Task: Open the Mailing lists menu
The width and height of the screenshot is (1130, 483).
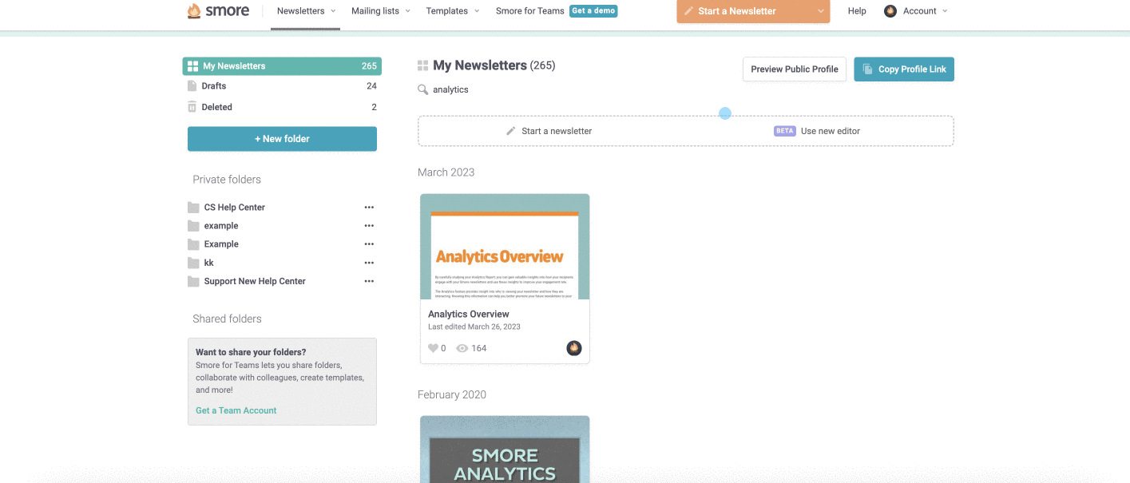Action: tap(380, 11)
